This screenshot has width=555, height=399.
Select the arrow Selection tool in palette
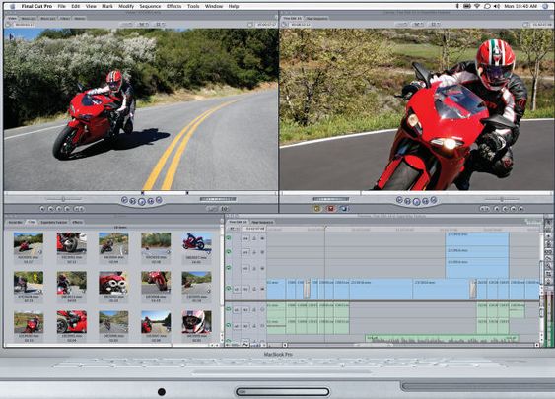tap(549, 223)
